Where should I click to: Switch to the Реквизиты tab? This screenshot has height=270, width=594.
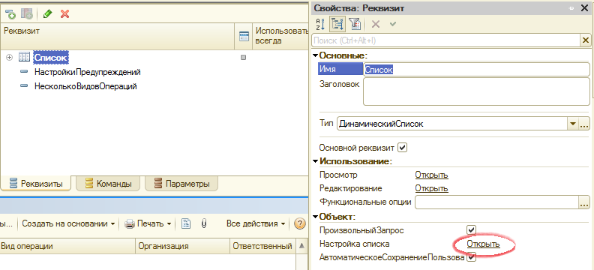pos(36,184)
